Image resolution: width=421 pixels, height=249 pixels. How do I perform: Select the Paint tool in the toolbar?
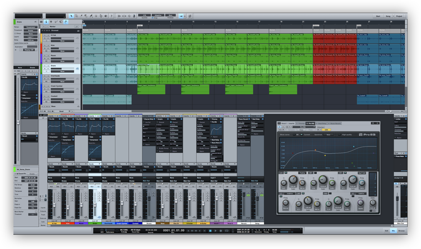(x=91, y=16)
